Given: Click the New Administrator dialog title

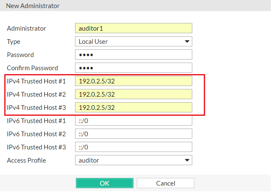Looking at the screenshot, I should [33, 6].
